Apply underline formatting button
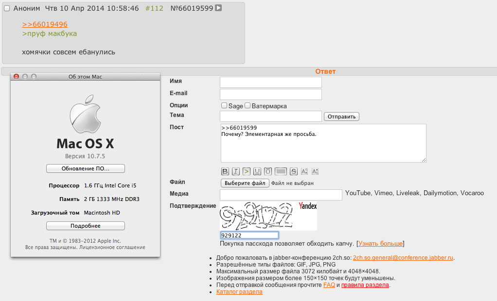This screenshot has width=497, height=301. 257,171
